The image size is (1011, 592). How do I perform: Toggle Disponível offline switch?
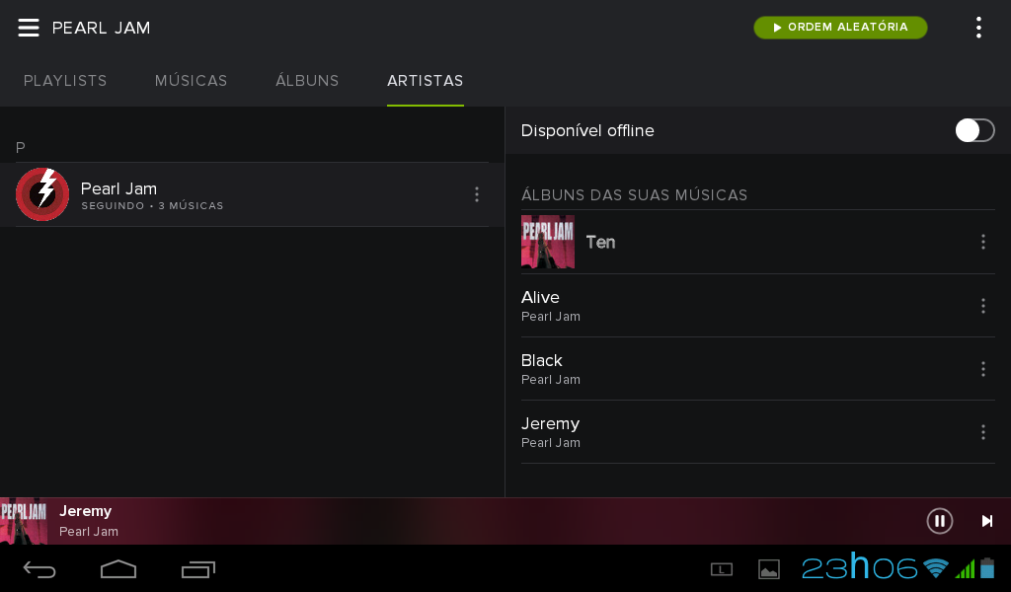click(974, 130)
